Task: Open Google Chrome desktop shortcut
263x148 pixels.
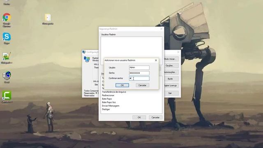Action: click(x=7, y=17)
